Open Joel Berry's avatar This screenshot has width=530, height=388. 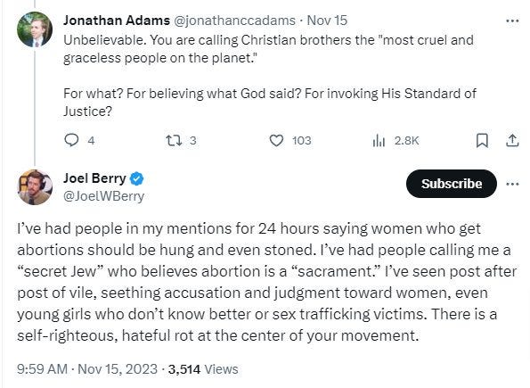pyautogui.click(x=35, y=187)
